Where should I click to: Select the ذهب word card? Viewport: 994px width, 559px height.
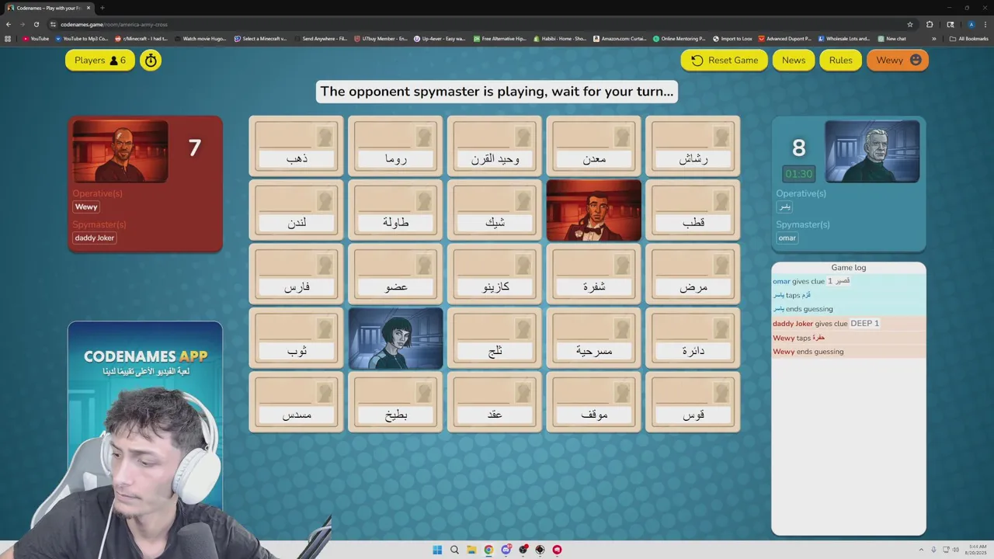(x=296, y=146)
